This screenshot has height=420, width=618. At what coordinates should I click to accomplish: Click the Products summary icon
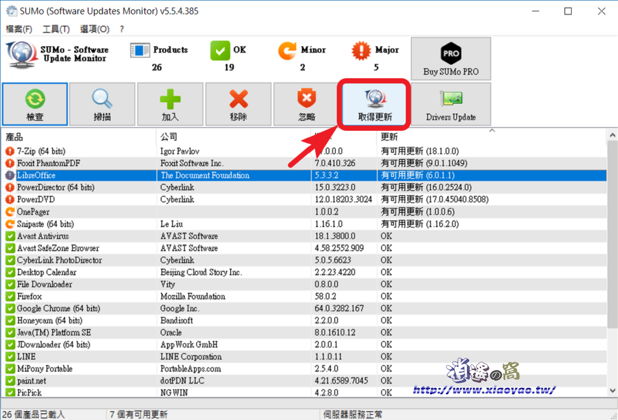[x=140, y=50]
